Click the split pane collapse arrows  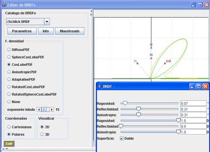point(91,13)
